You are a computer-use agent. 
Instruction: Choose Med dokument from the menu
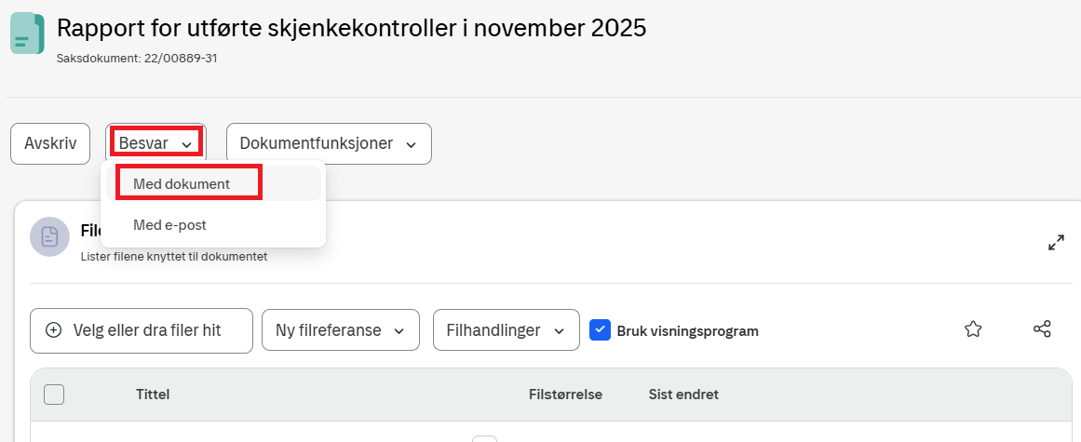pyautogui.click(x=182, y=184)
